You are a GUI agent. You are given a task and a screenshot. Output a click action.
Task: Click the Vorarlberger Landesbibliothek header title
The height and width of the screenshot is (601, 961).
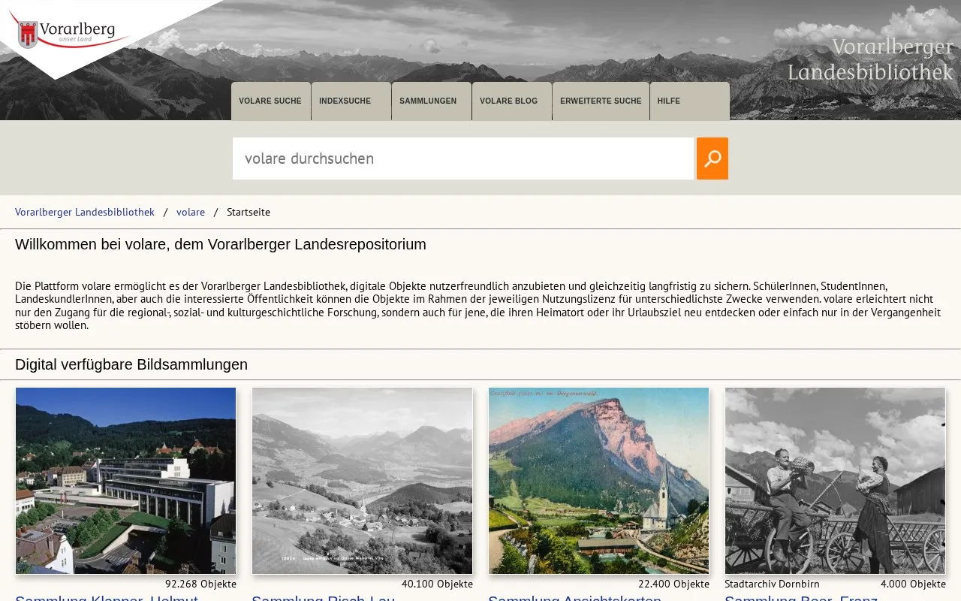[870, 59]
